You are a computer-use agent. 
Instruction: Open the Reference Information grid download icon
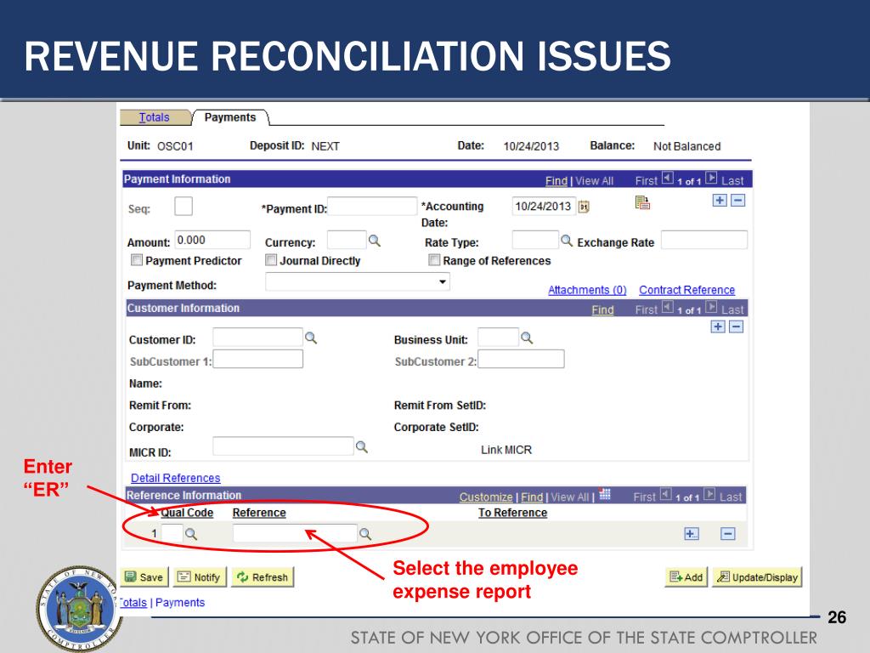click(605, 494)
